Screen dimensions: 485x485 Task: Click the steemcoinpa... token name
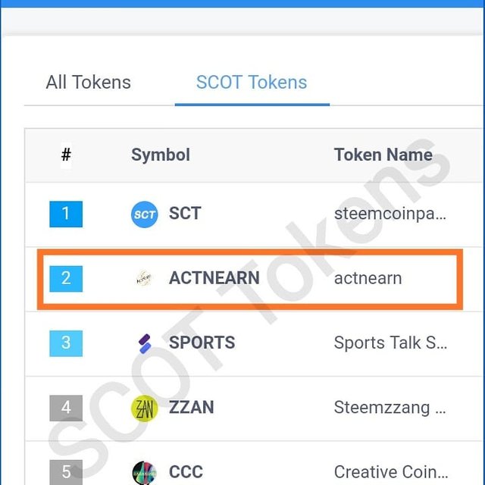(x=390, y=214)
